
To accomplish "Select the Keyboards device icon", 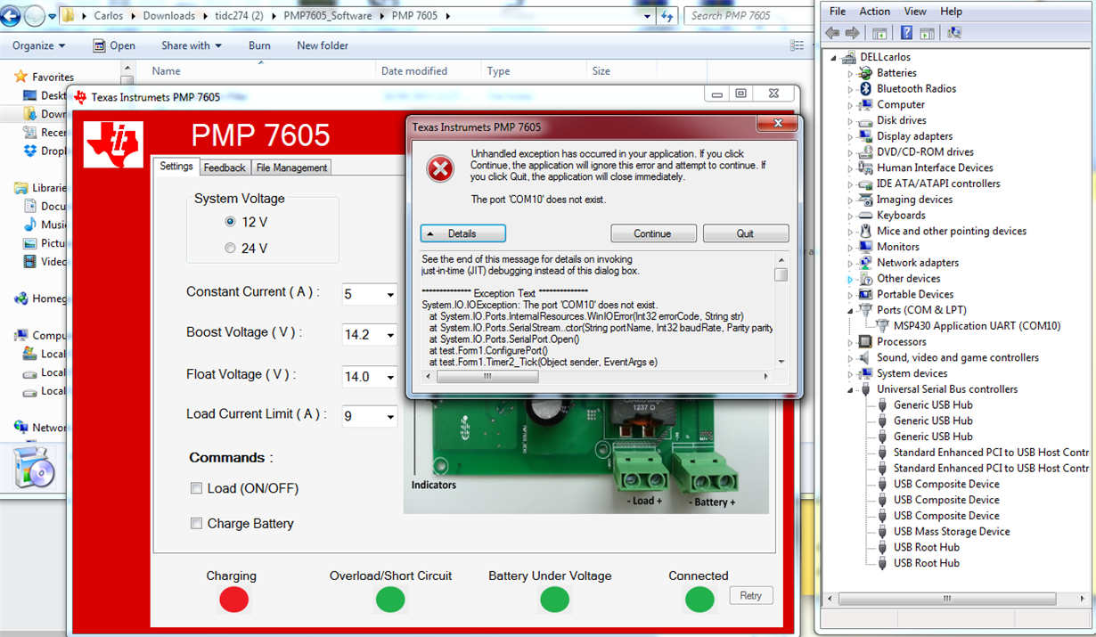I will (x=865, y=216).
